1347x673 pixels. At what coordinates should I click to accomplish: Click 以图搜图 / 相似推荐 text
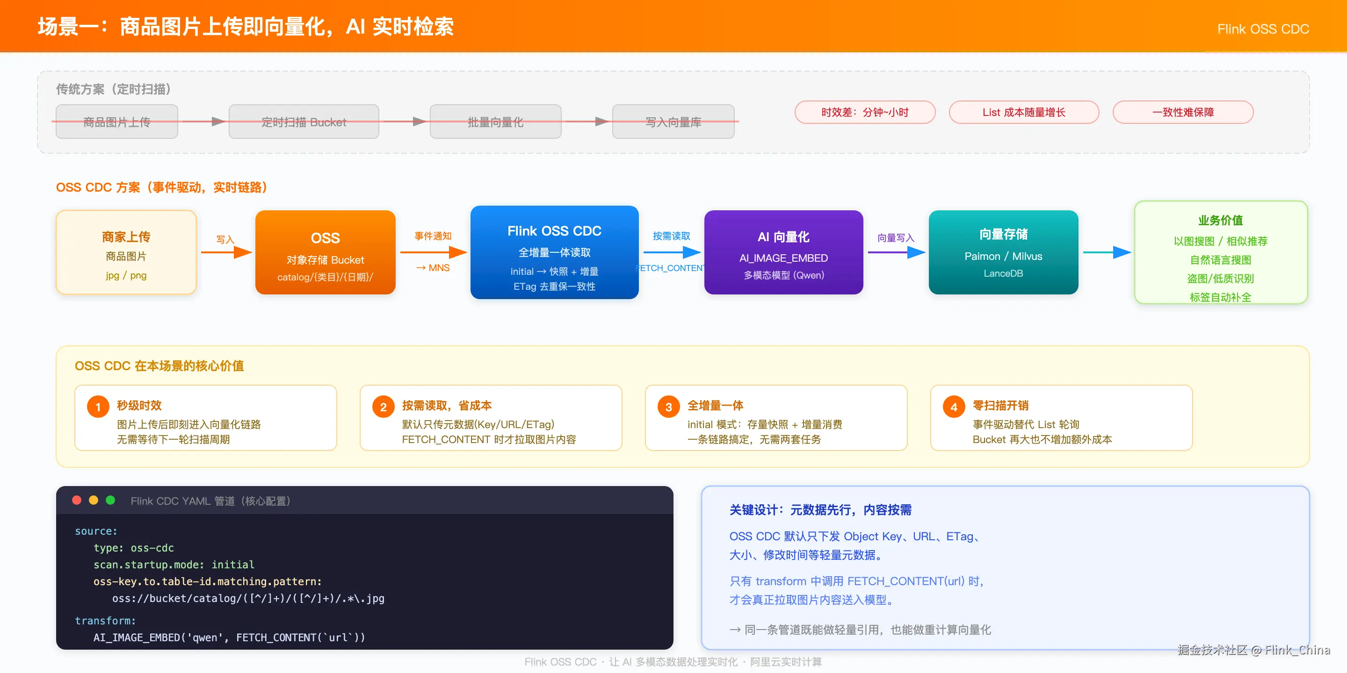[1220, 241]
